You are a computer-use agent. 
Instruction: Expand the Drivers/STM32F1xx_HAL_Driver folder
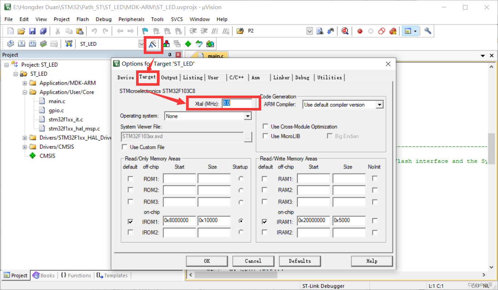coord(25,138)
